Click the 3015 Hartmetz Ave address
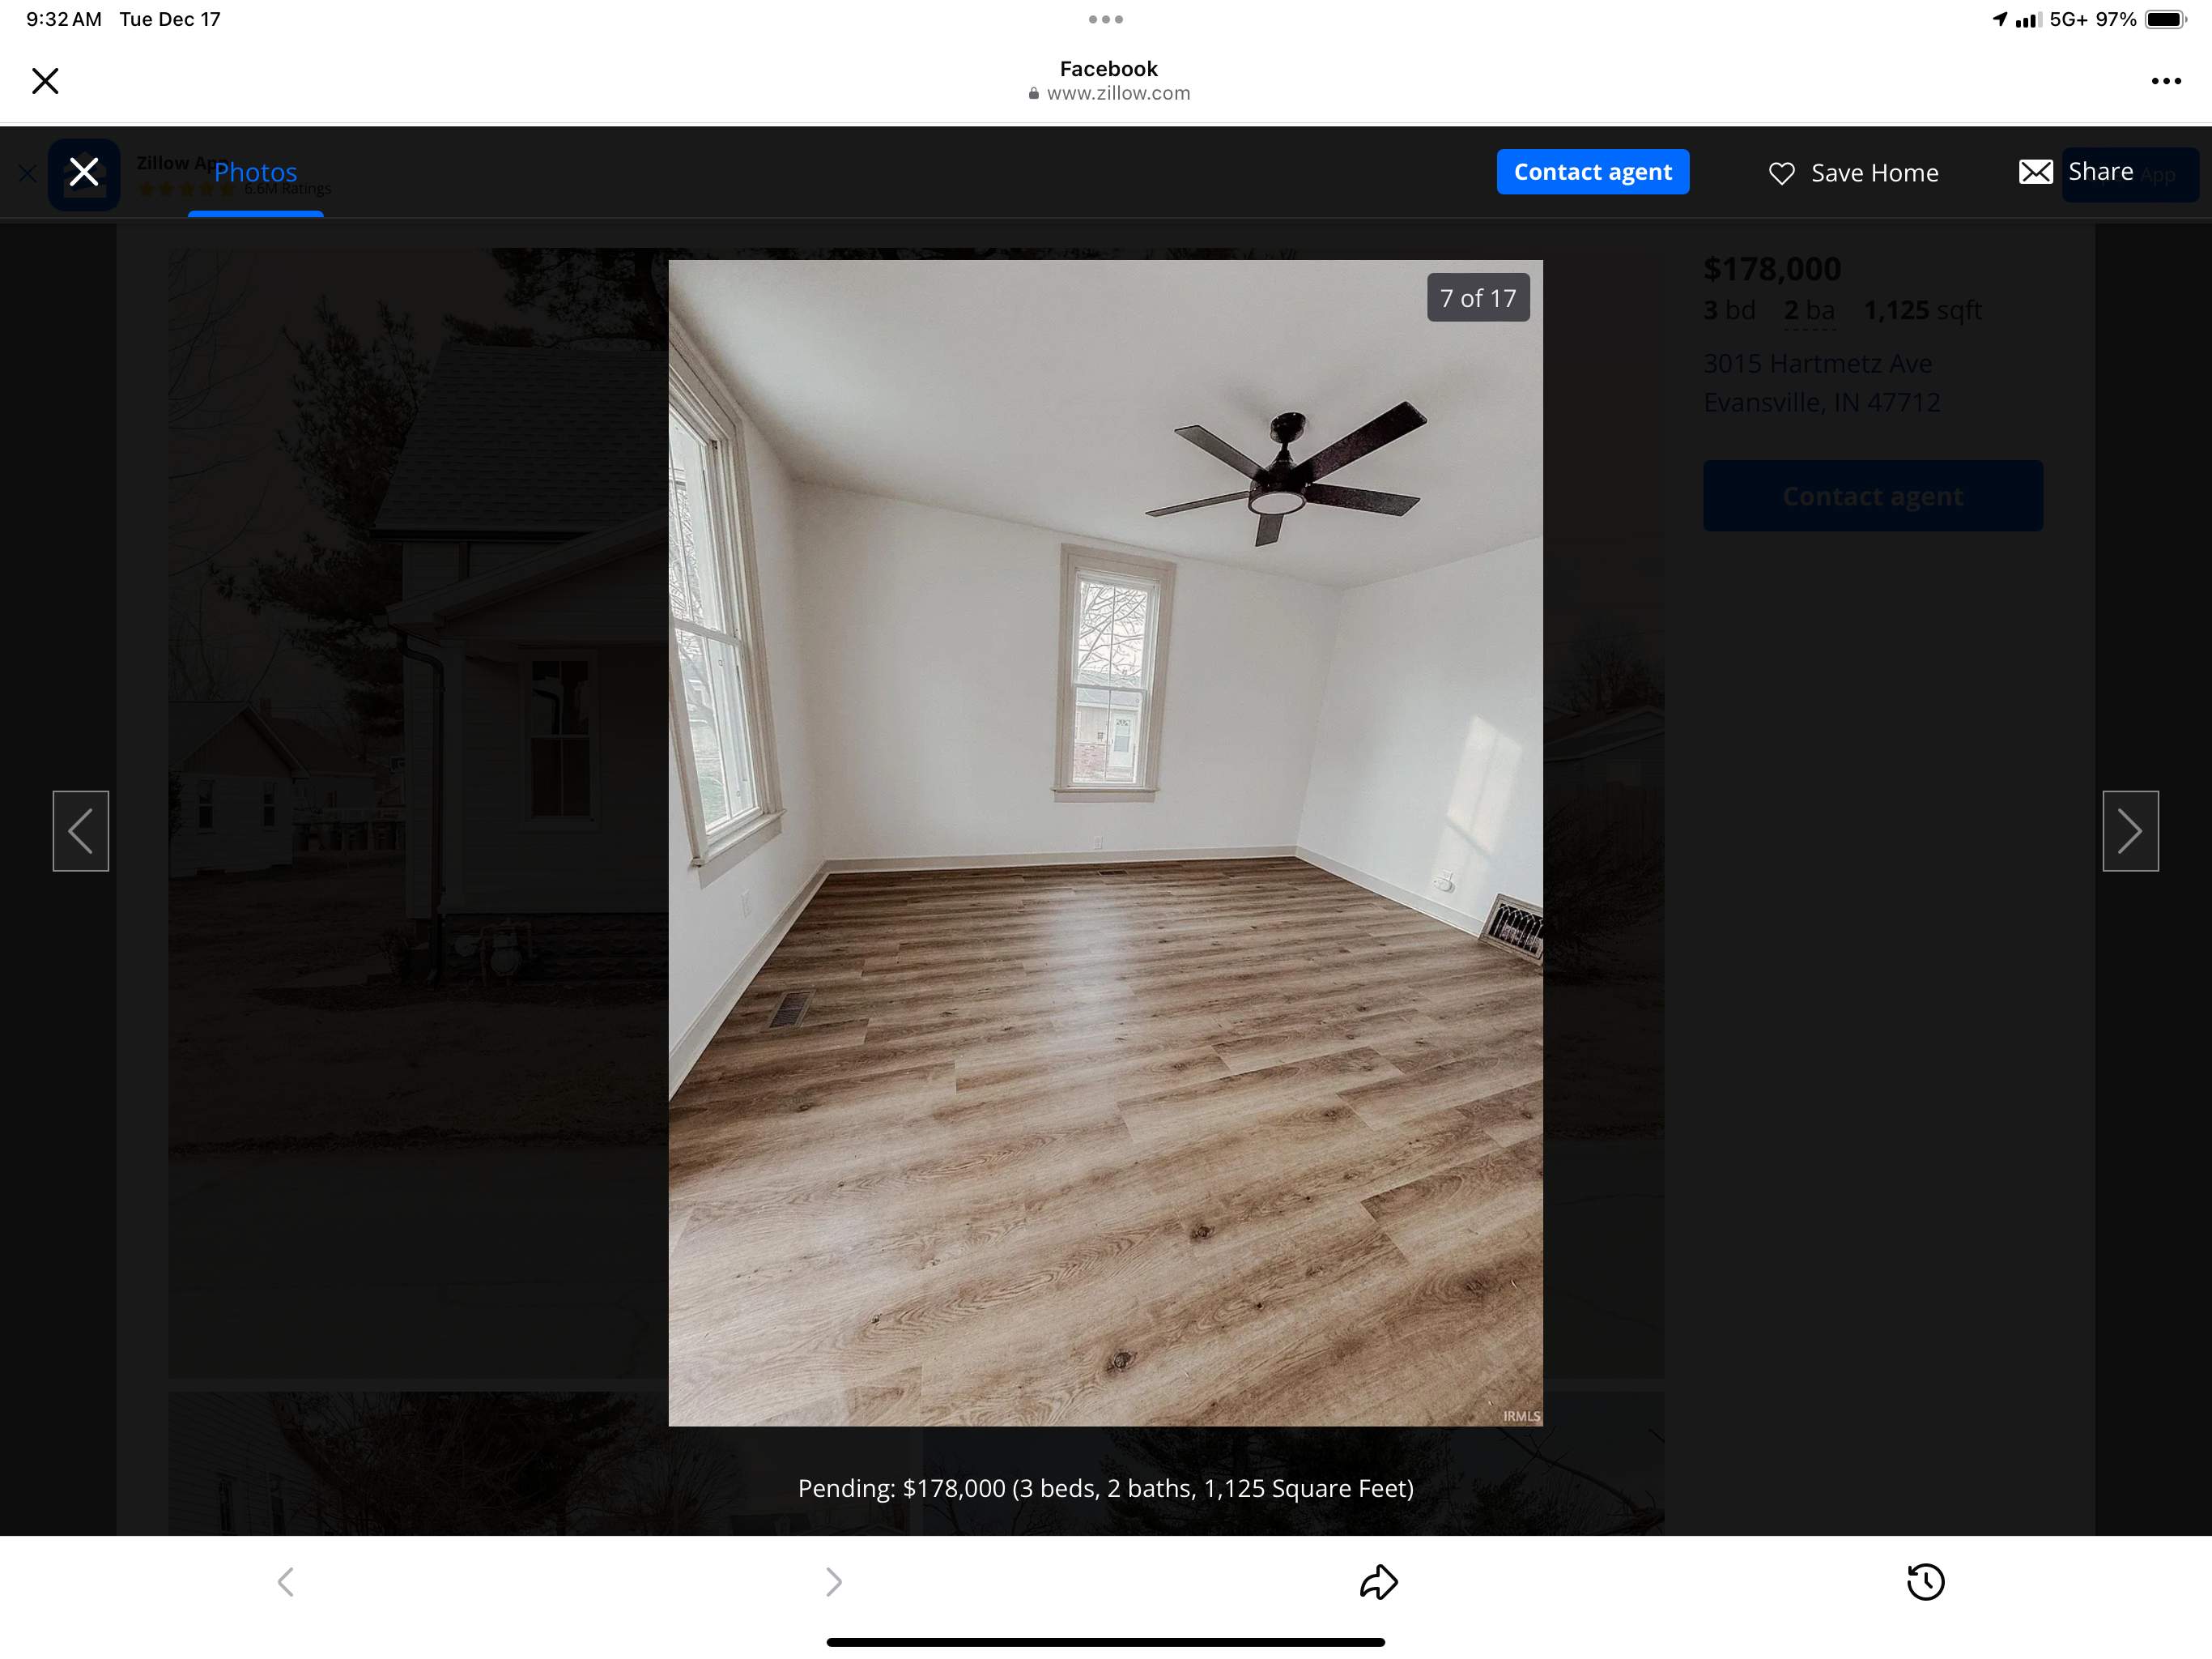Image resolution: width=2212 pixels, height=1659 pixels. coord(1817,363)
